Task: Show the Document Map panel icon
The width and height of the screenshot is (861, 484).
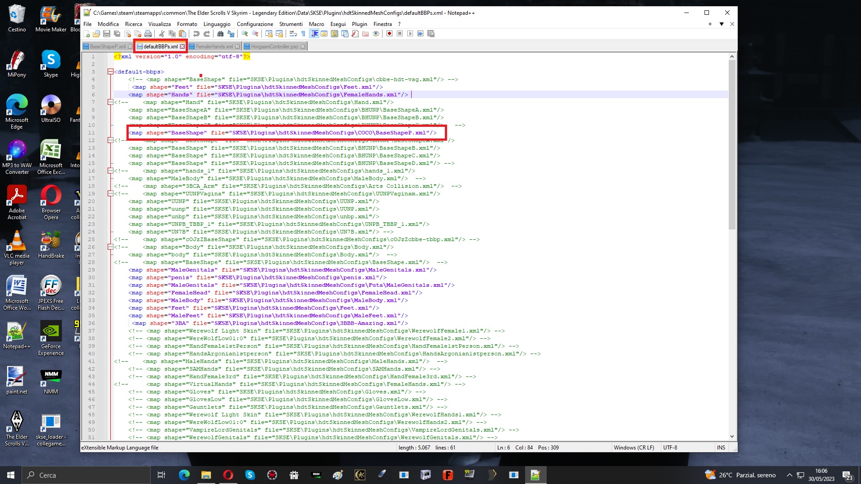Action: 335,34
